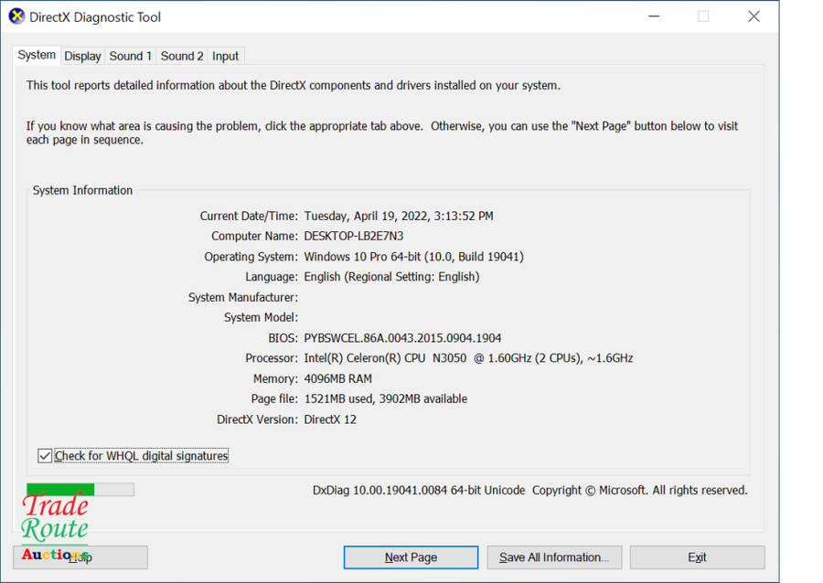Click the Intel Celeron processor value
The image size is (823, 583).
click(468, 358)
